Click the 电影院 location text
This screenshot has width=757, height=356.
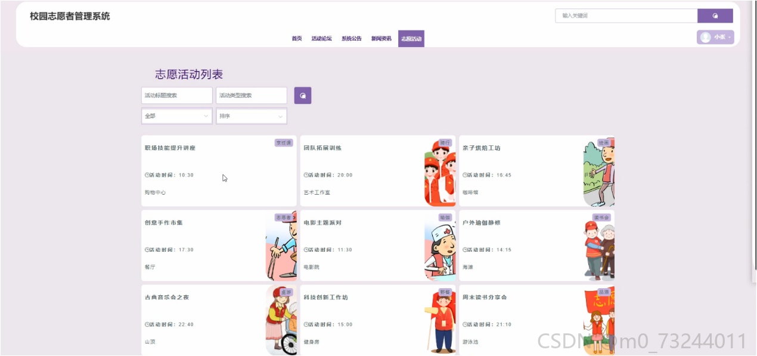[311, 267]
